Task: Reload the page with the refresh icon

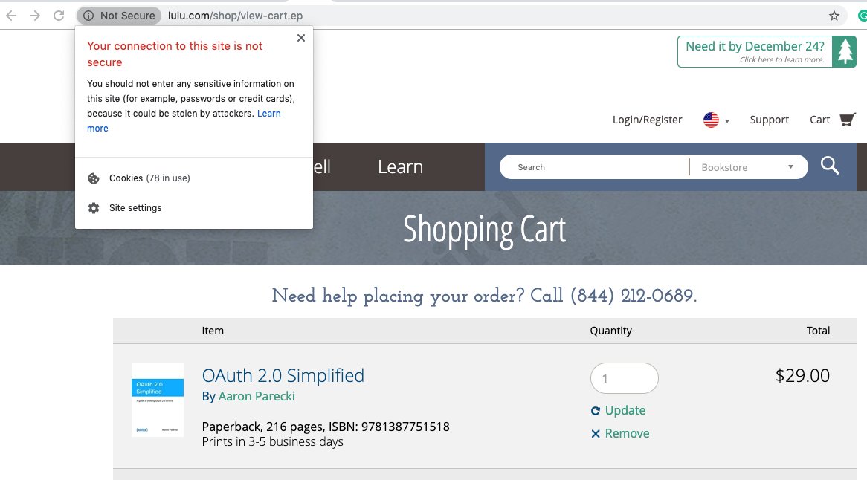Action: click(59, 16)
